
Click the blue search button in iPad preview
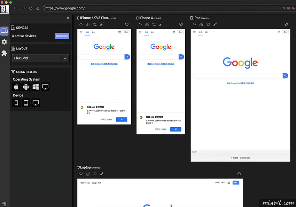click(286, 76)
